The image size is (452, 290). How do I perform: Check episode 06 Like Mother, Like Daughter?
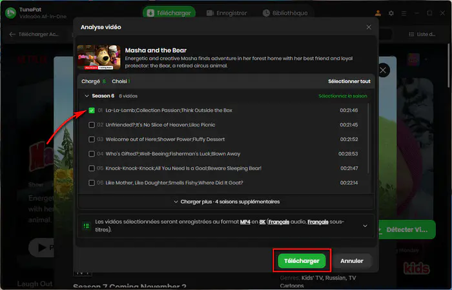[92, 183]
